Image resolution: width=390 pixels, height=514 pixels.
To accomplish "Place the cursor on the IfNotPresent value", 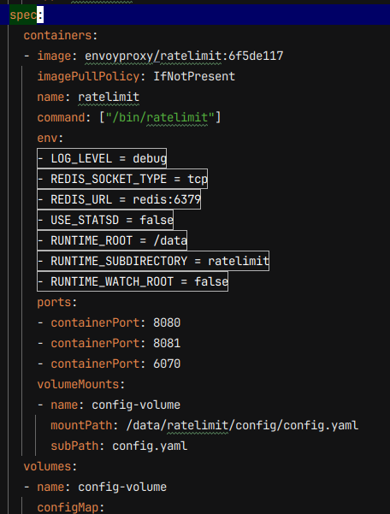I will (x=194, y=76).
